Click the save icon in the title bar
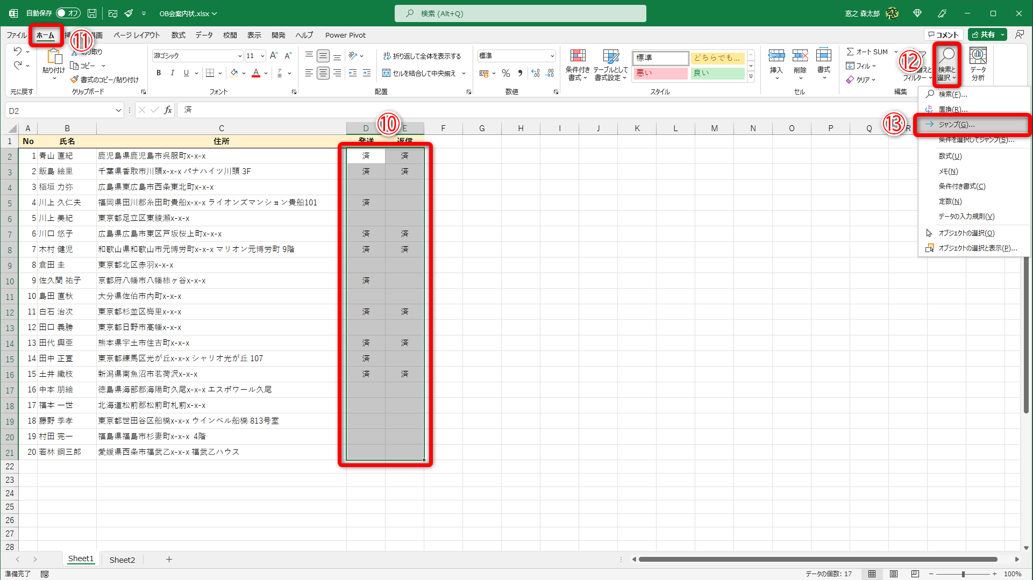The height and width of the screenshot is (580, 1033). [92, 13]
